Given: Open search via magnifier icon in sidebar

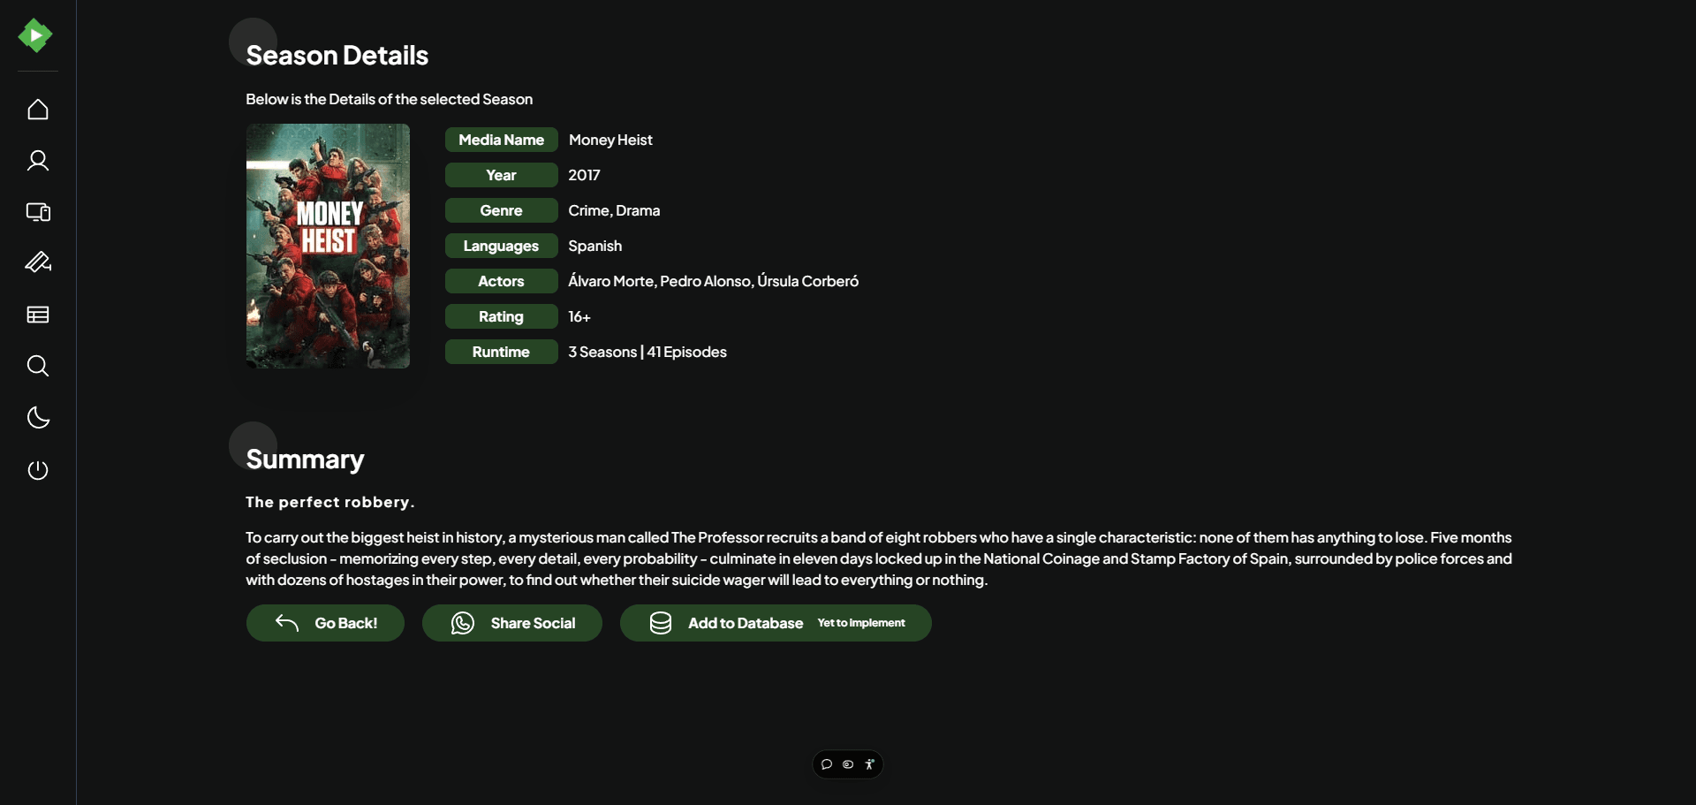Looking at the screenshot, I should pos(38,366).
